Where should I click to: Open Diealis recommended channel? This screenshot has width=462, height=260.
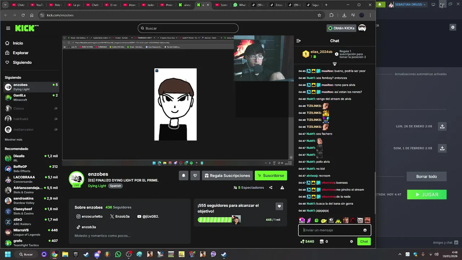point(31,158)
